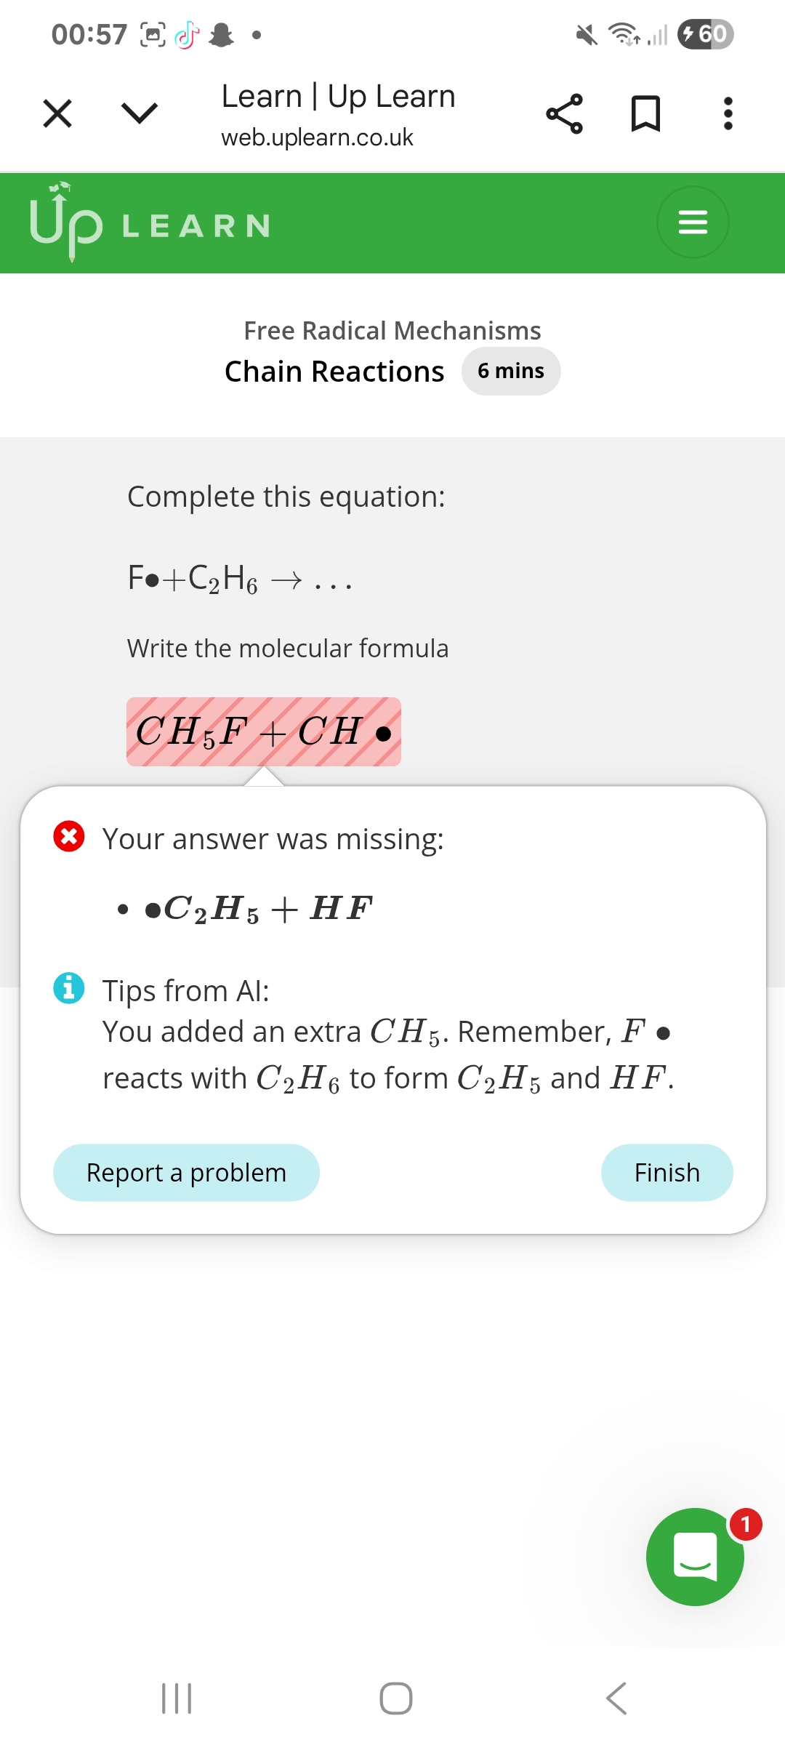This screenshot has height=1745, width=785.
Task: Tap the share icon
Action: coord(564,113)
